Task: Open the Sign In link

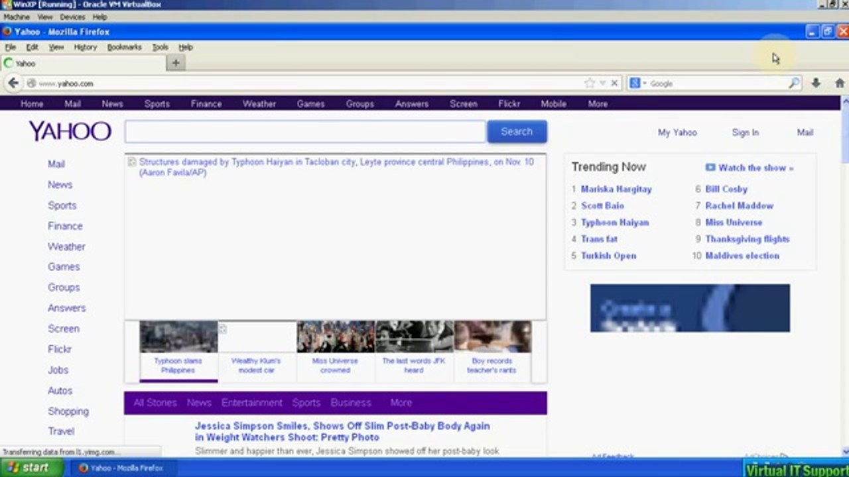Action: (745, 132)
